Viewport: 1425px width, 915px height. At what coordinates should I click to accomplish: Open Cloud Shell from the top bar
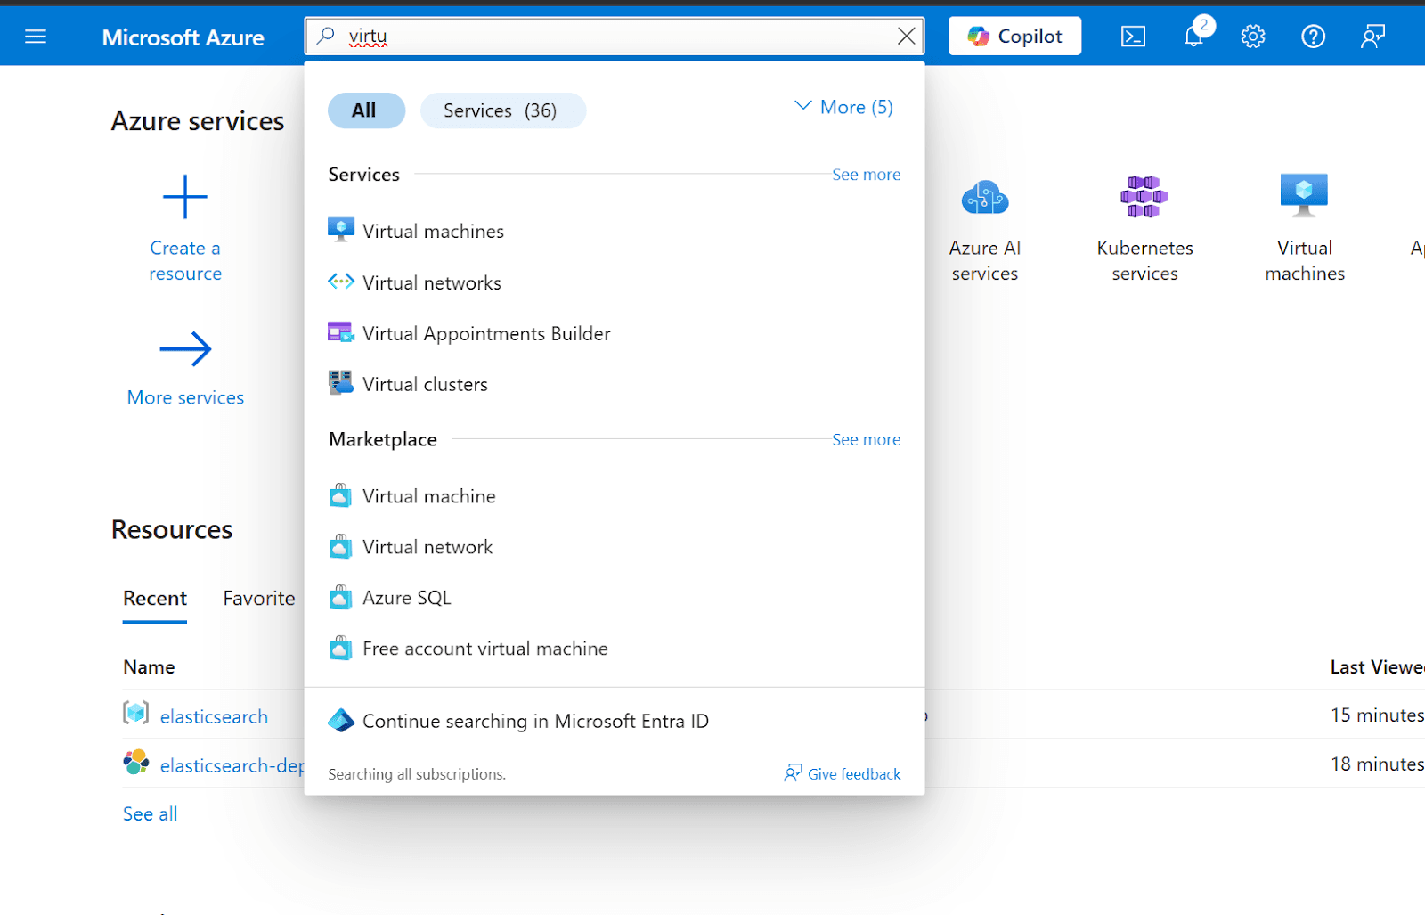[x=1133, y=36]
